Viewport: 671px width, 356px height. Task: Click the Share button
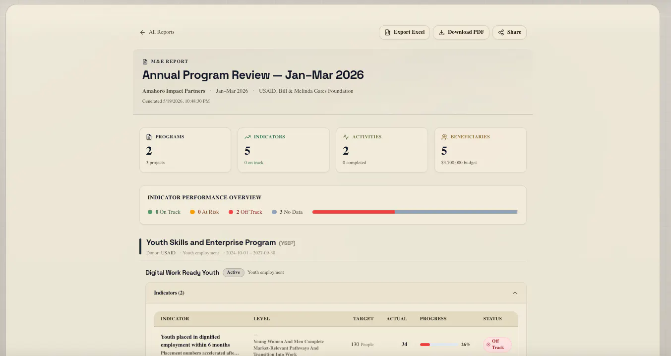[509, 32]
